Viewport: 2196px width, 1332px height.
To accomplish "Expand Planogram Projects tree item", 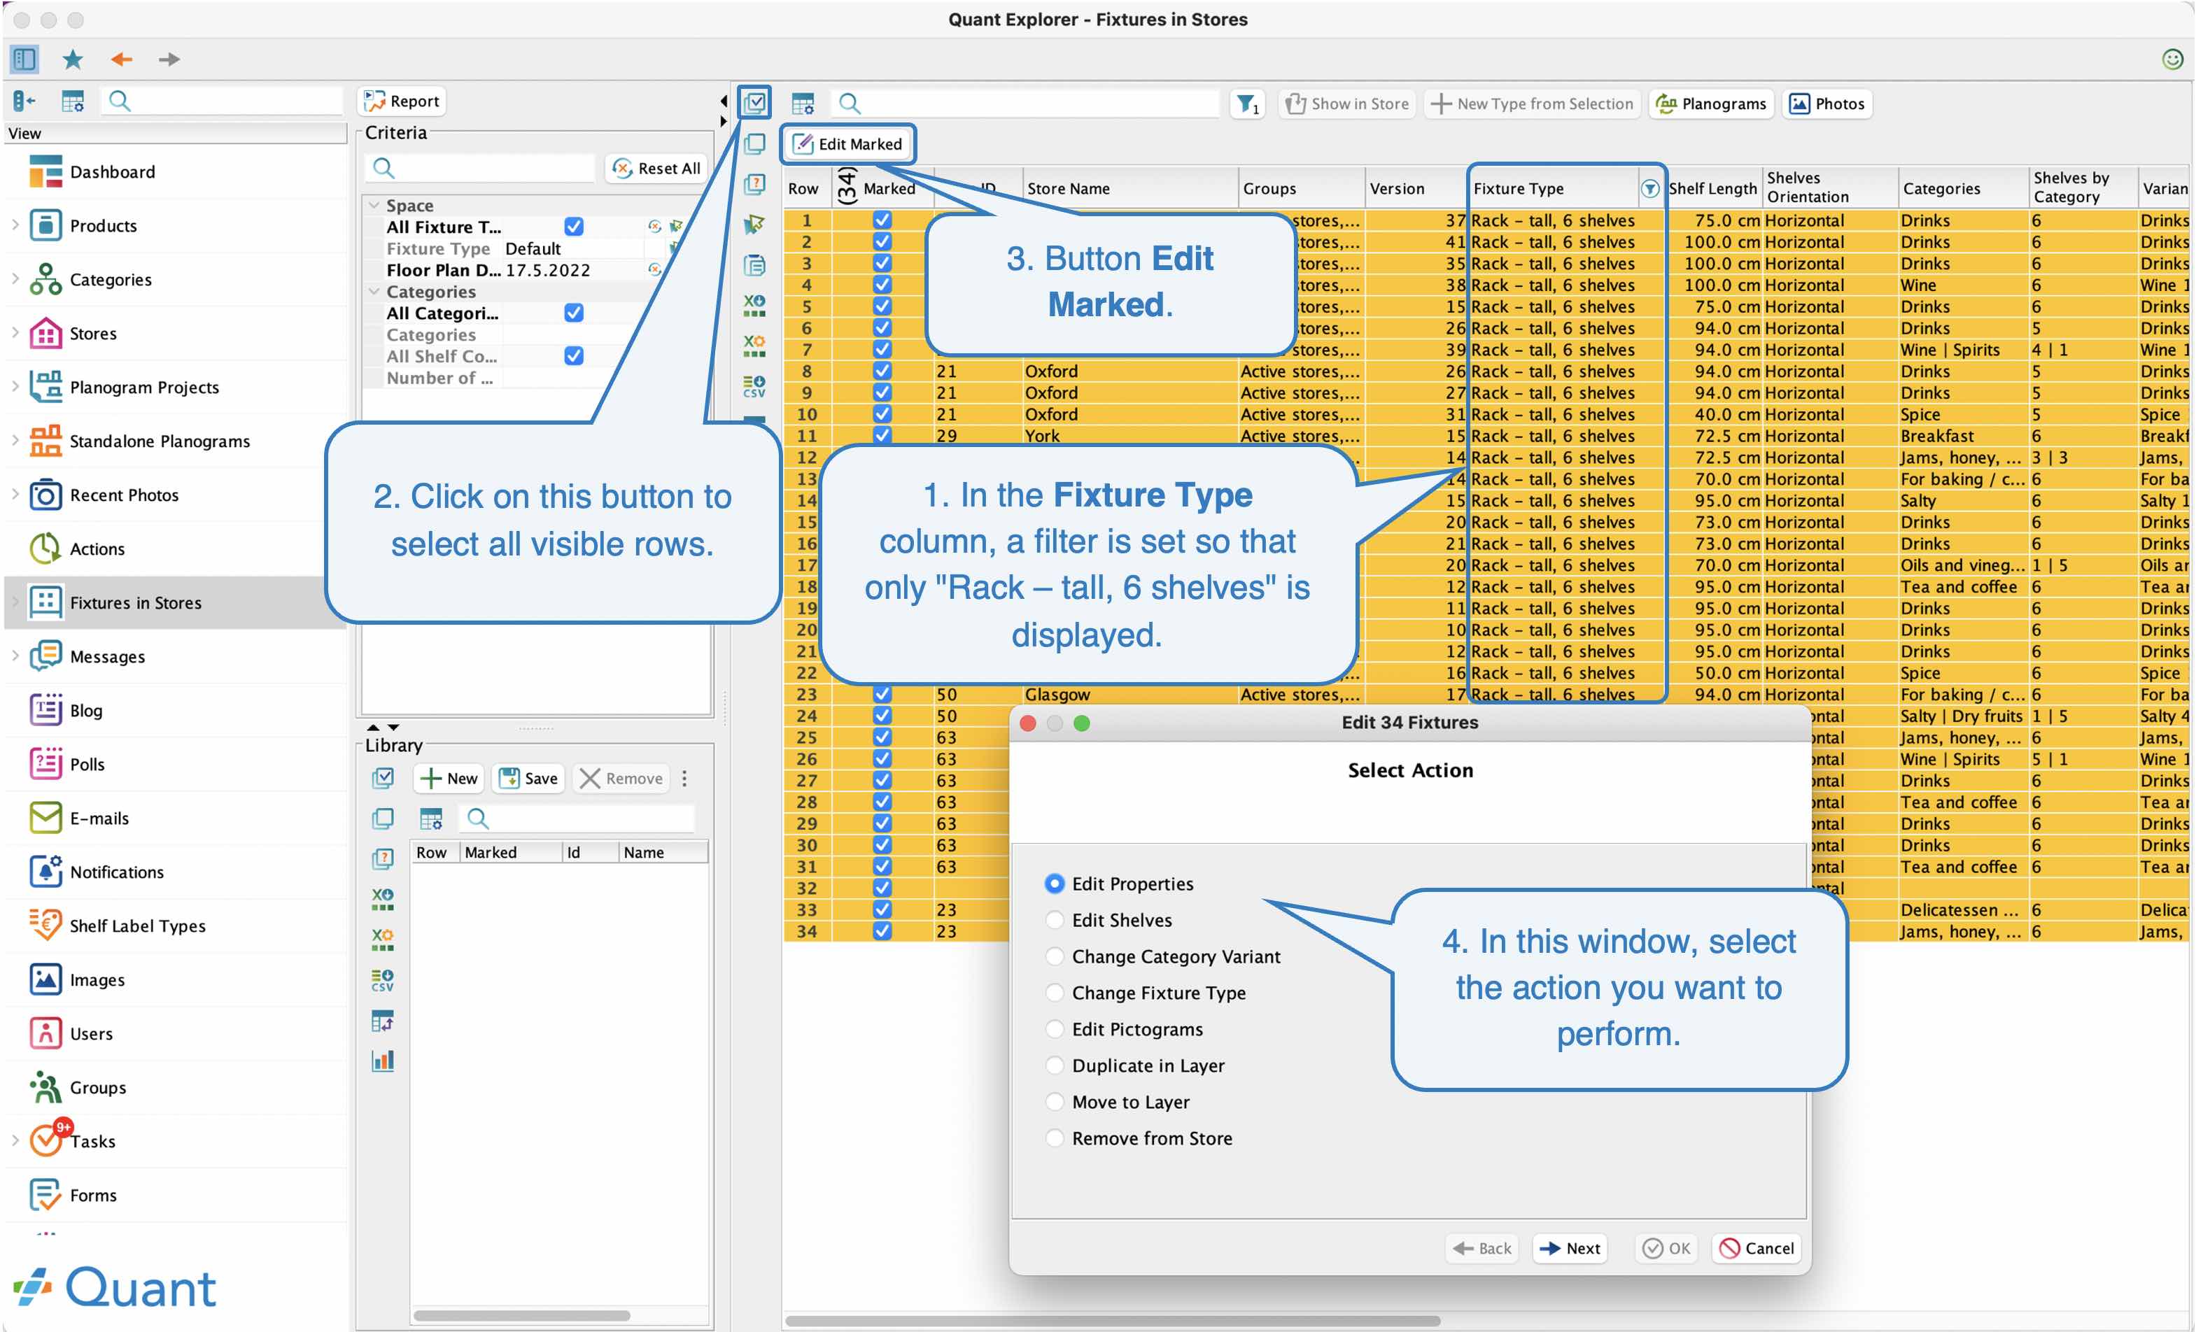I will tap(15, 387).
